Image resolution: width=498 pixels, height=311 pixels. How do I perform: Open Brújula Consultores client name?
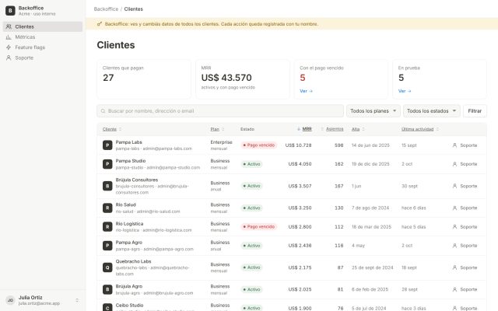tap(137, 180)
